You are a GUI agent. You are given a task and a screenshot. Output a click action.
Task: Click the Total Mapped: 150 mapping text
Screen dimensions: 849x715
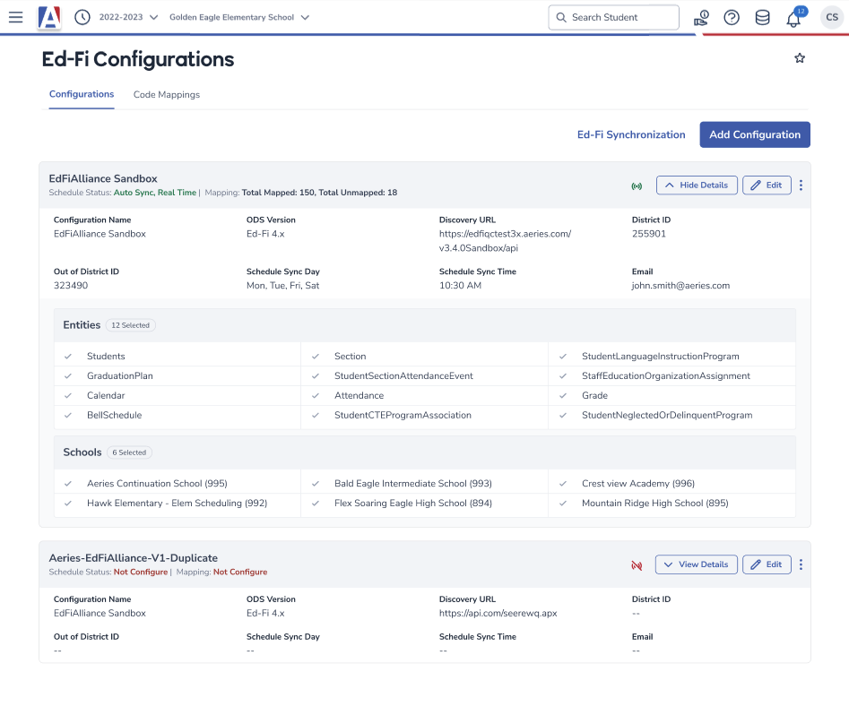pyautogui.click(x=278, y=193)
